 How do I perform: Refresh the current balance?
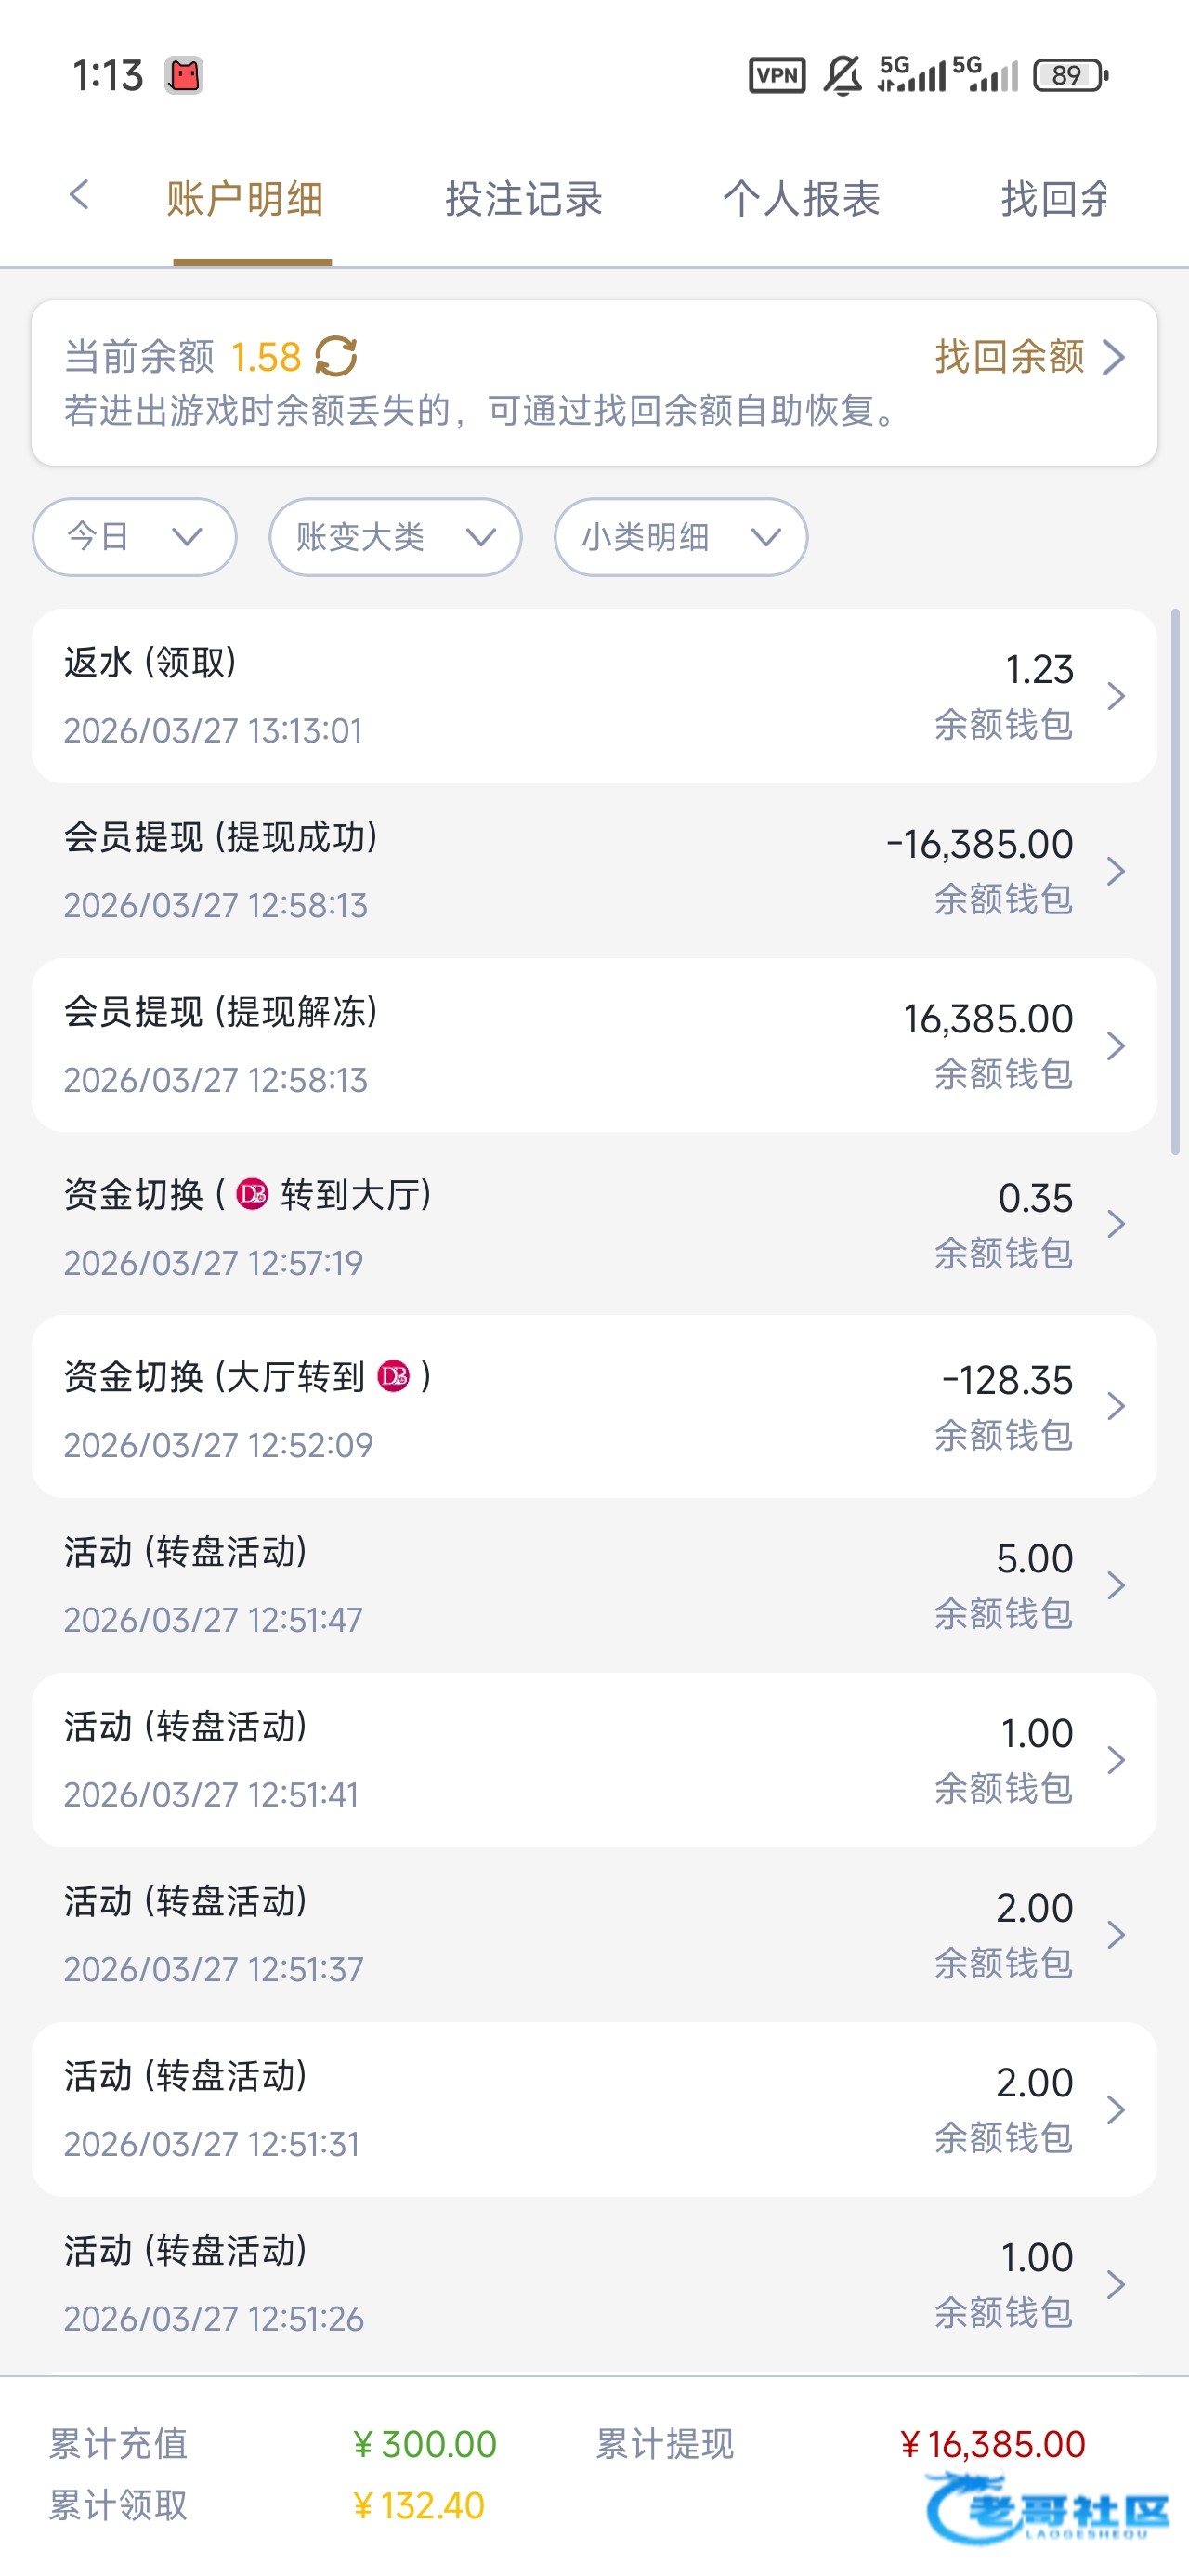(336, 356)
